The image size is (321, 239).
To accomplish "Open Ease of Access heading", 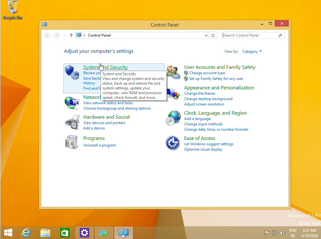I will pos(200,138).
